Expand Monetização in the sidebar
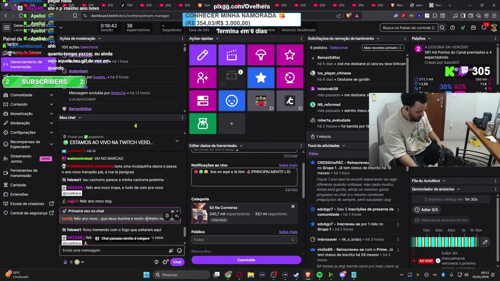 [x=28, y=114]
